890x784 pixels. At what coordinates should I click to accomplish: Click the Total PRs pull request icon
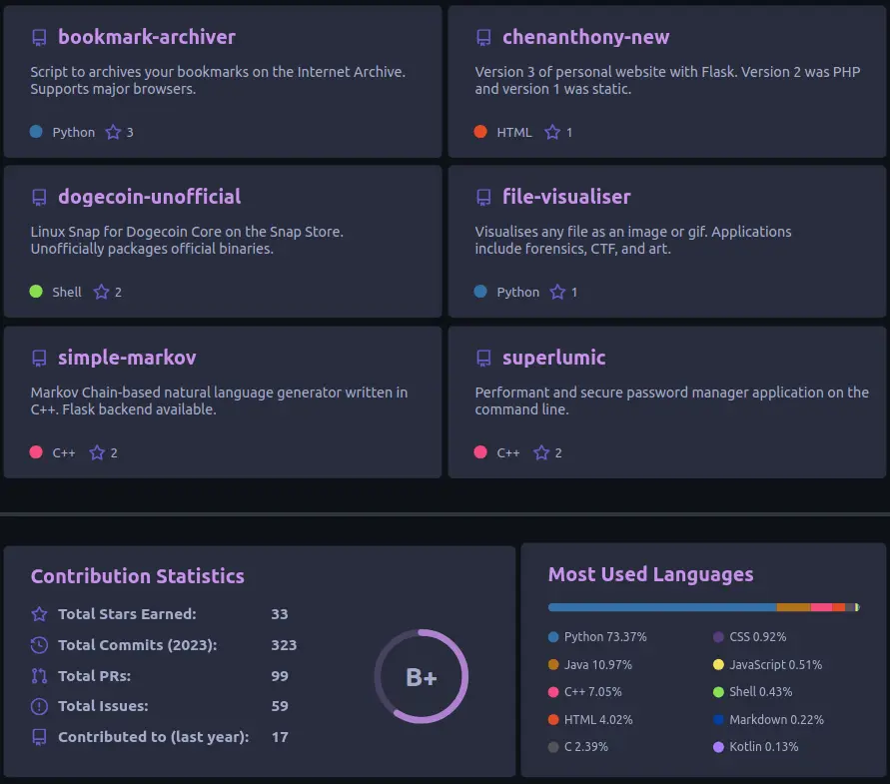39,676
